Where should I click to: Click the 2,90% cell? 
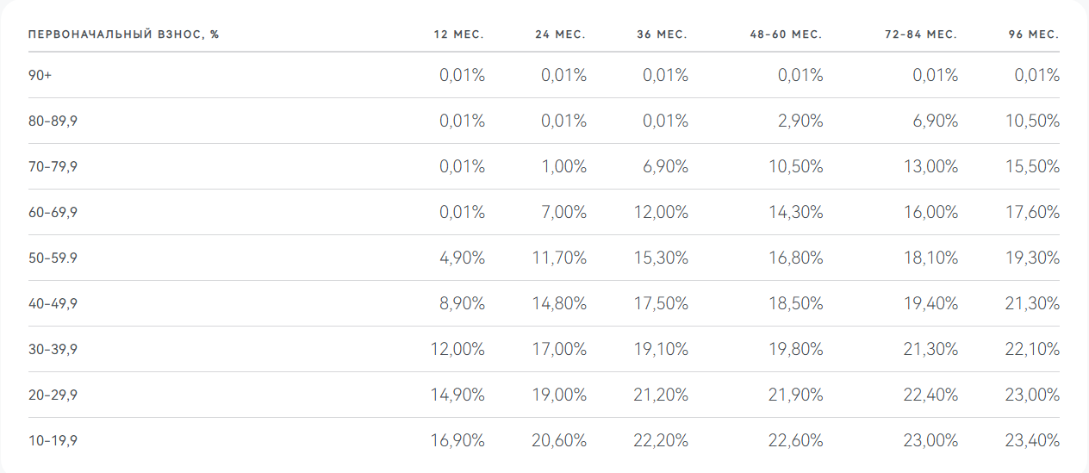pyautogui.click(x=800, y=121)
